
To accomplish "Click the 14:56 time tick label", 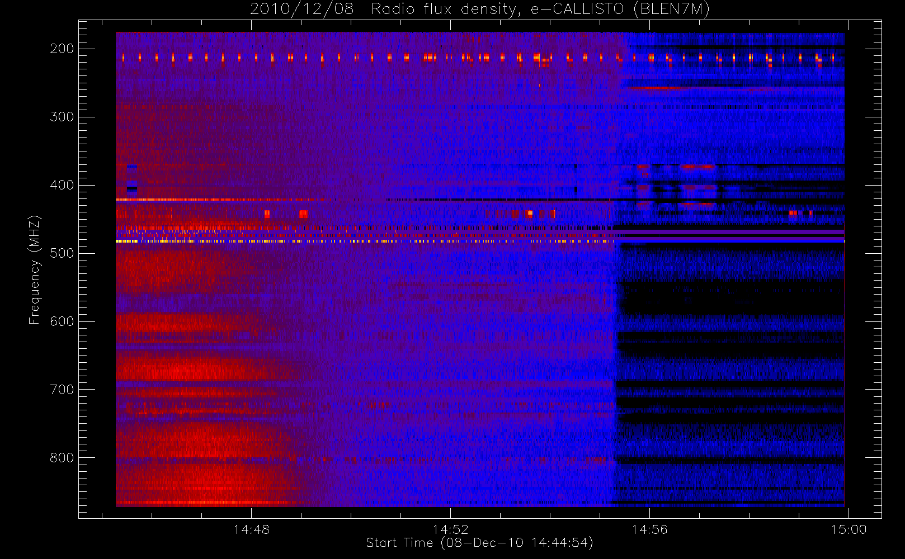I will coord(649,529).
